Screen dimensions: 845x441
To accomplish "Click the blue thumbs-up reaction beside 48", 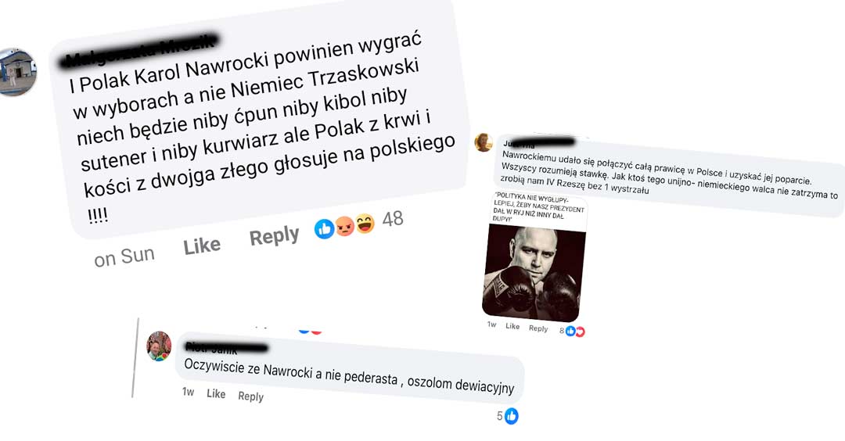I will pos(325,229).
